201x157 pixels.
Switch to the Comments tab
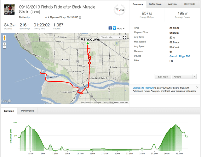(190, 4)
